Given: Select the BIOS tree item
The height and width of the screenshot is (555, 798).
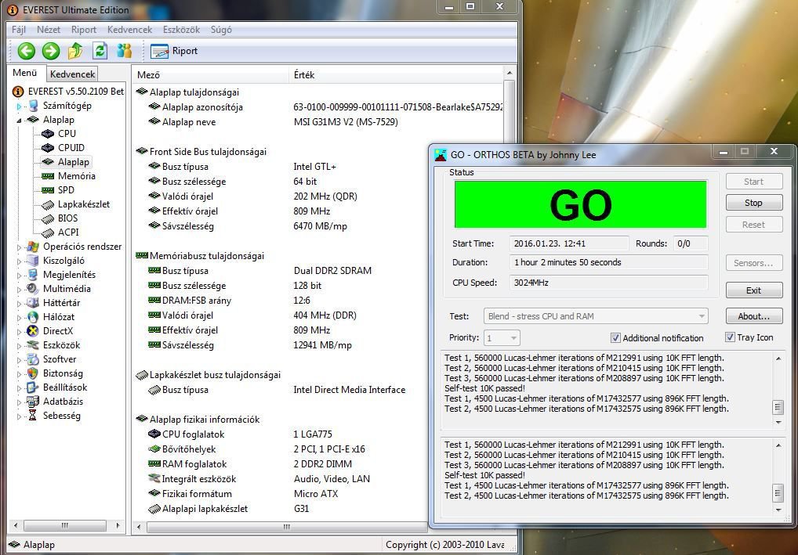Looking at the screenshot, I should (67, 218).
